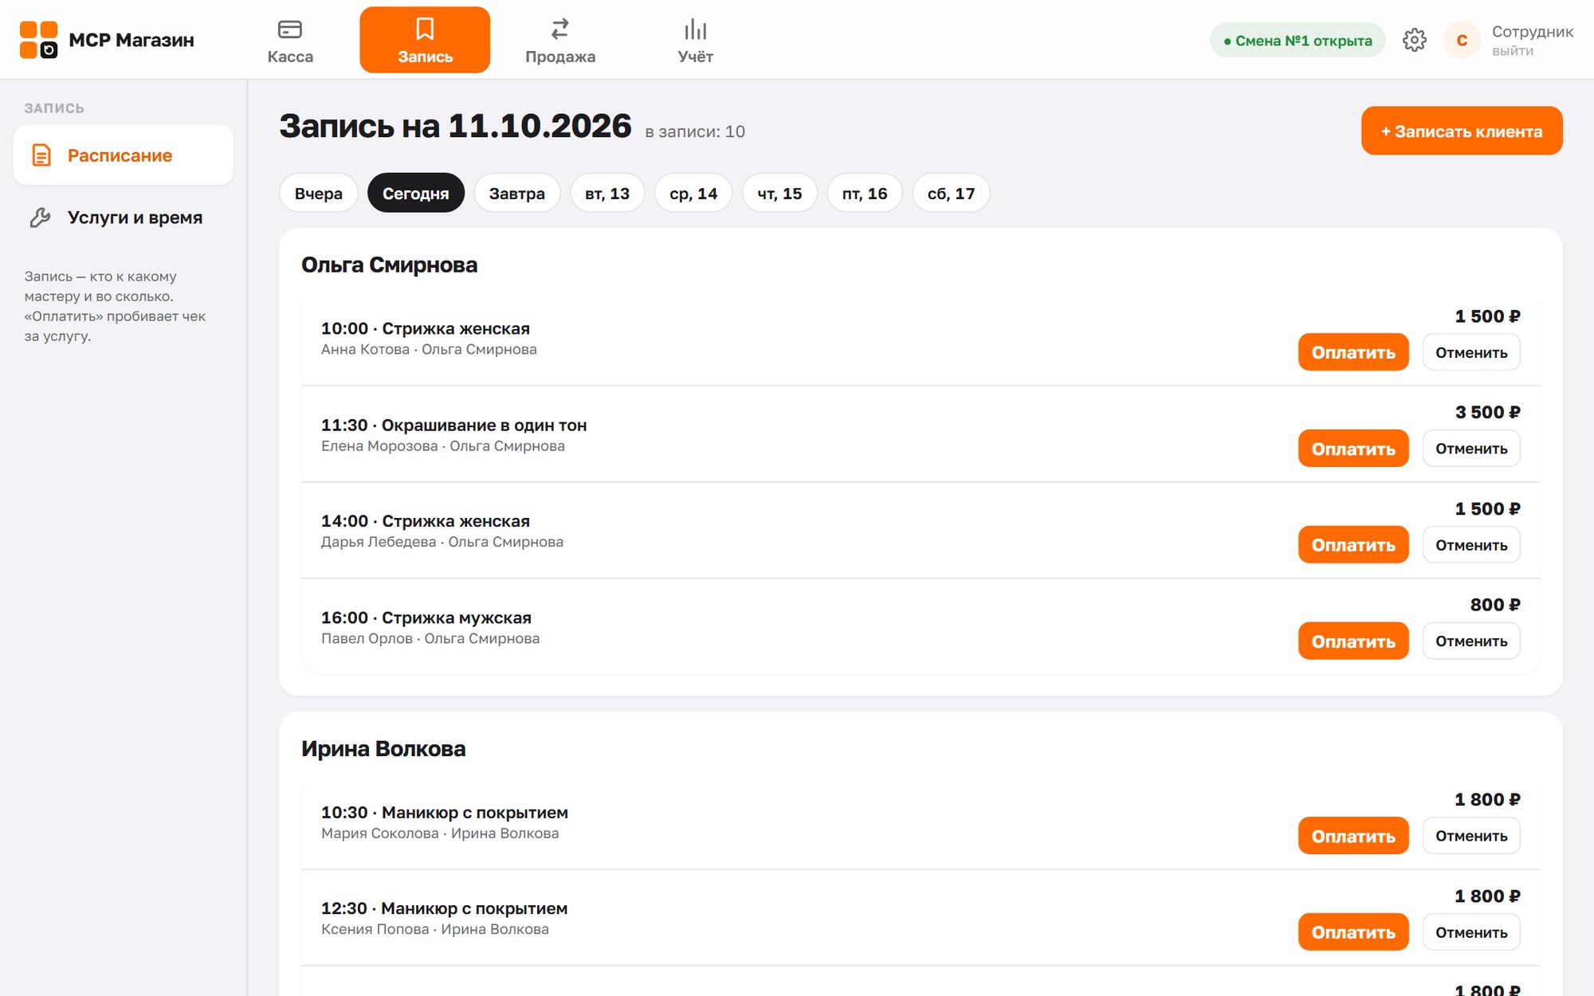
Task: Pay for Елена Морозова 11:30 colouring
Action: (x=1353, y=449)
